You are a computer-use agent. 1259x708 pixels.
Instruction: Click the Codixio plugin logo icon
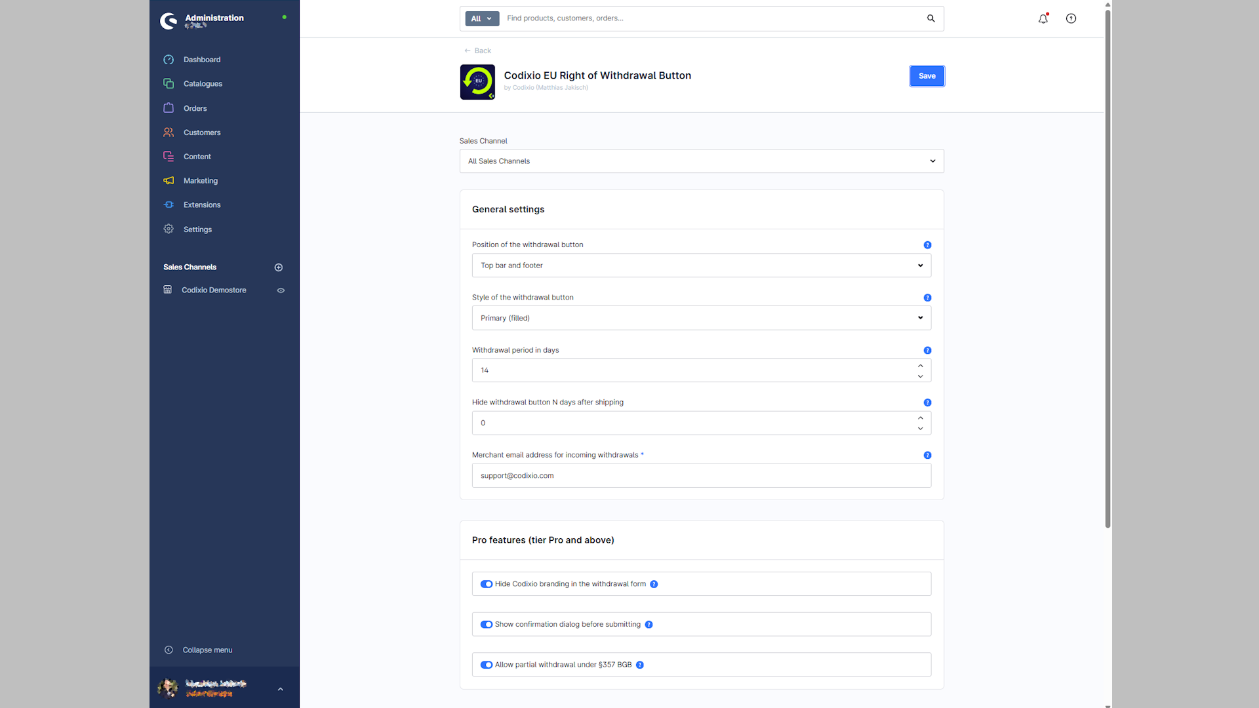click(x=477, y=82)
